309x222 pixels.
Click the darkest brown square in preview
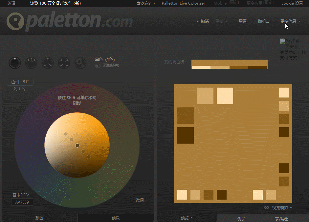tap(186, 135)
